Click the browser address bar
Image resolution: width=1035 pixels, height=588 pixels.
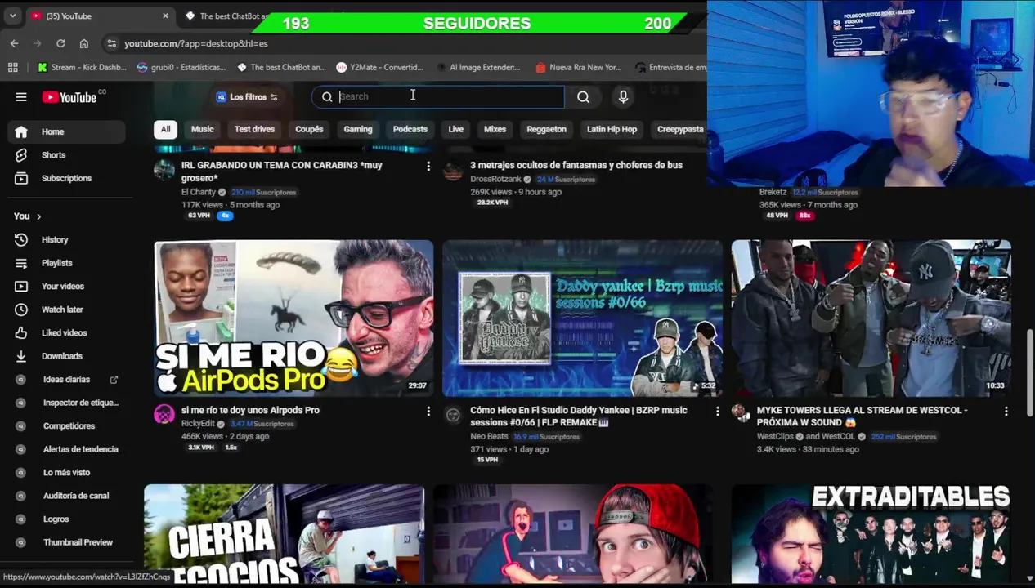coord(401,43)
